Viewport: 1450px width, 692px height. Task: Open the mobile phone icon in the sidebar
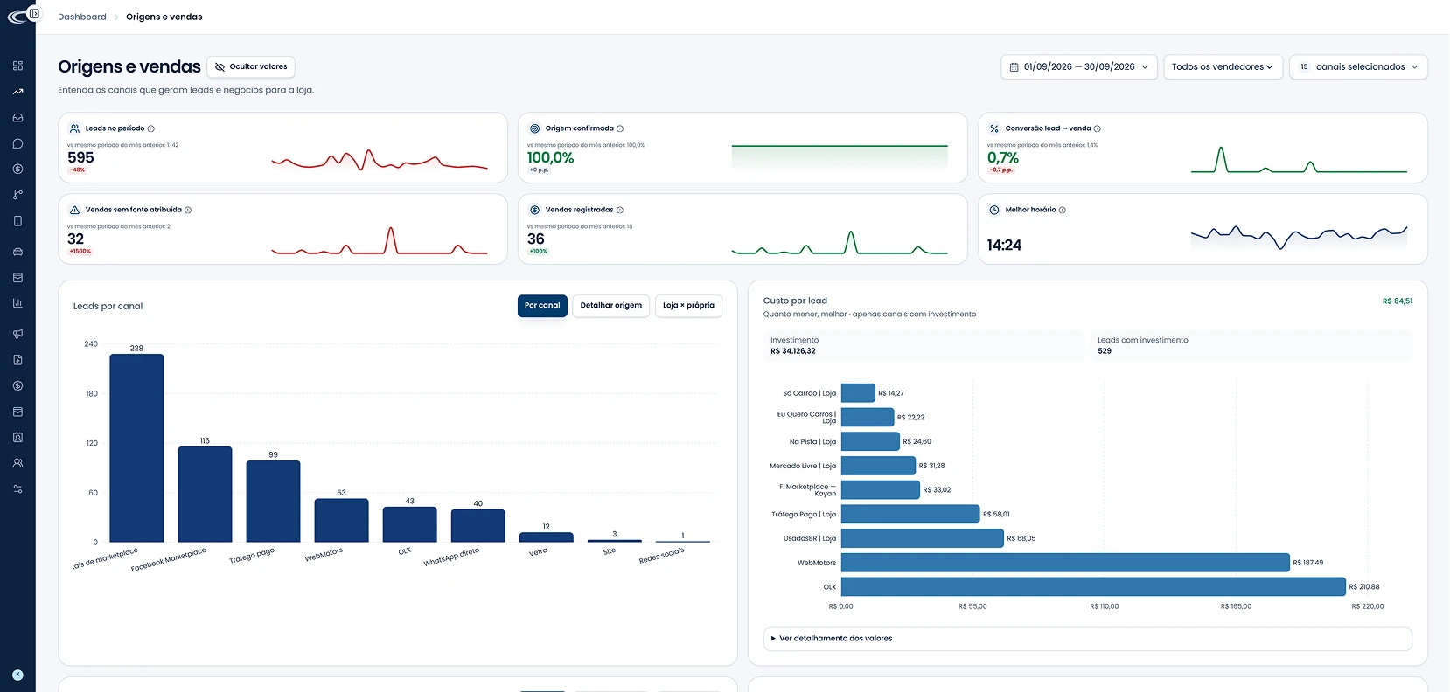[x=17, y=221]
